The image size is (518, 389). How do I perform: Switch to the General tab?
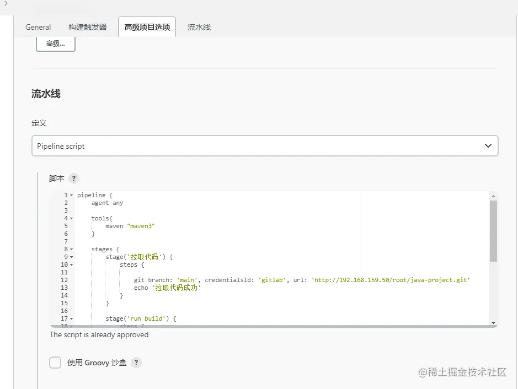[38, 27]
